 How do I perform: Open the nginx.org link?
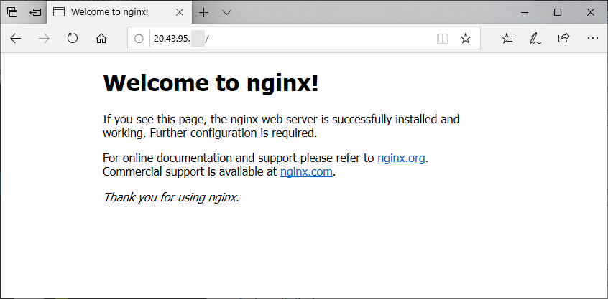401,158
